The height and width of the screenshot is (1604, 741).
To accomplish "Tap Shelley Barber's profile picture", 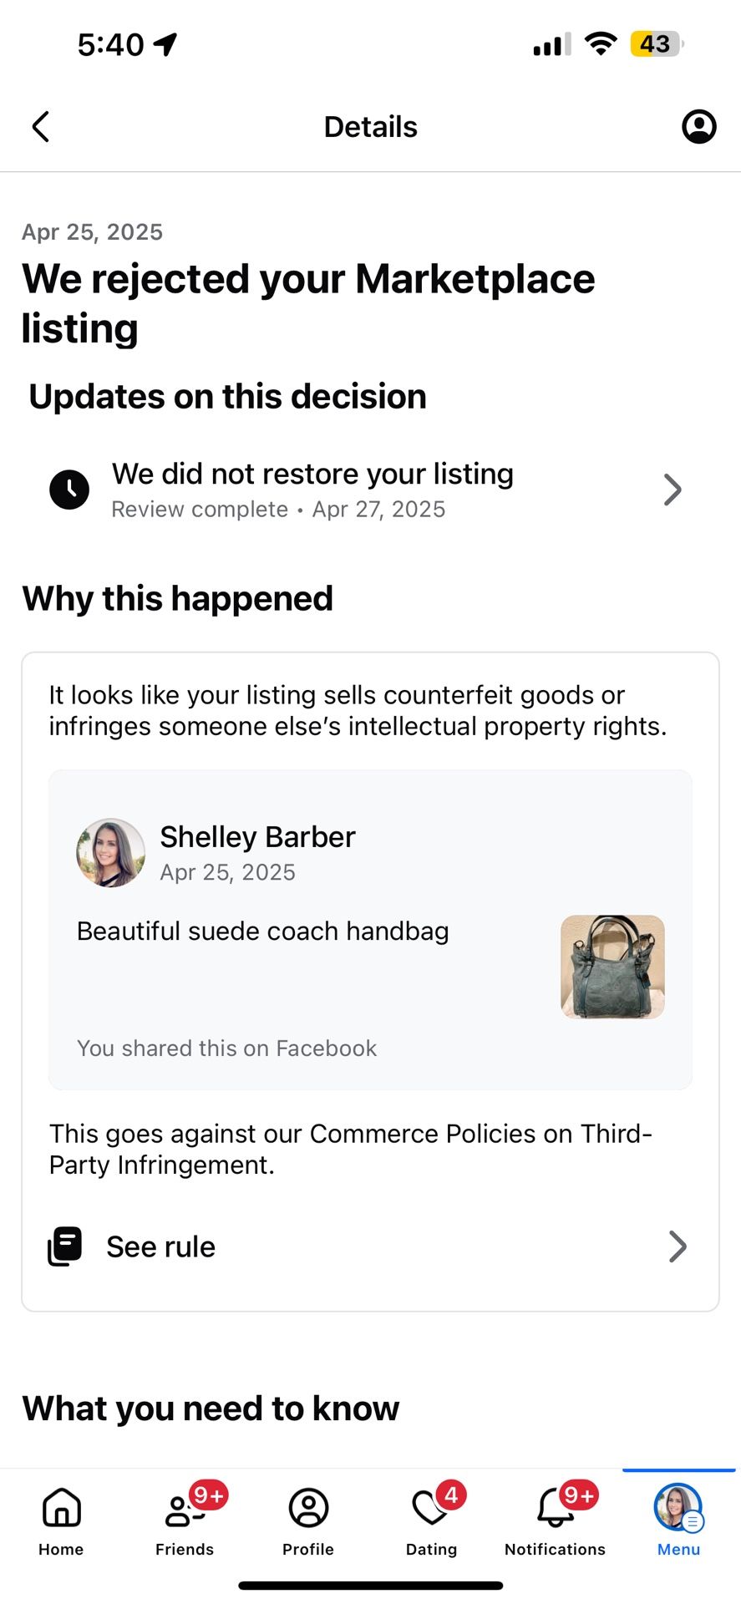I will (111, 853).
